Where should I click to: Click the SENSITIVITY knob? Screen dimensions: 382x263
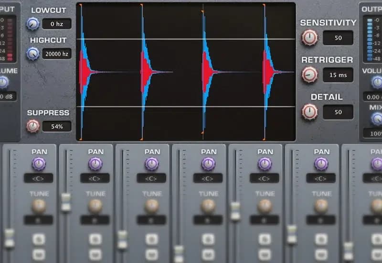point(309,38)
